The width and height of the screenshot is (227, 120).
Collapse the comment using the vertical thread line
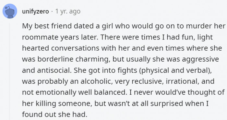point(9,71)
